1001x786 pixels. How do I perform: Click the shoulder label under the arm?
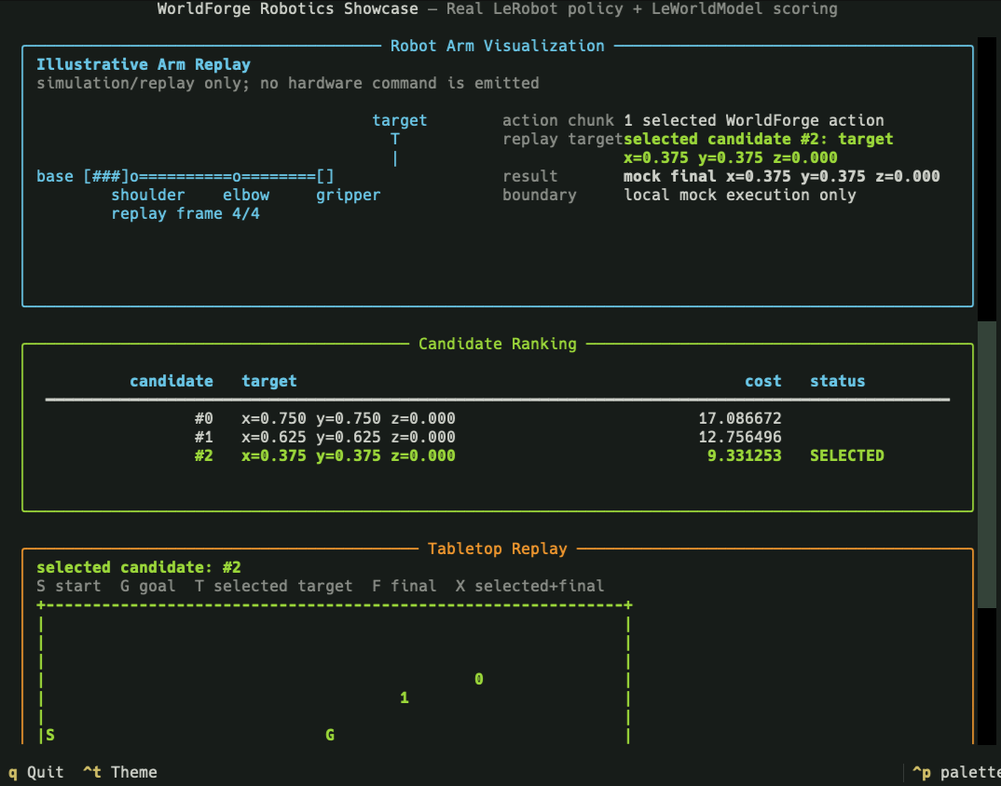[x=148, y=195]
